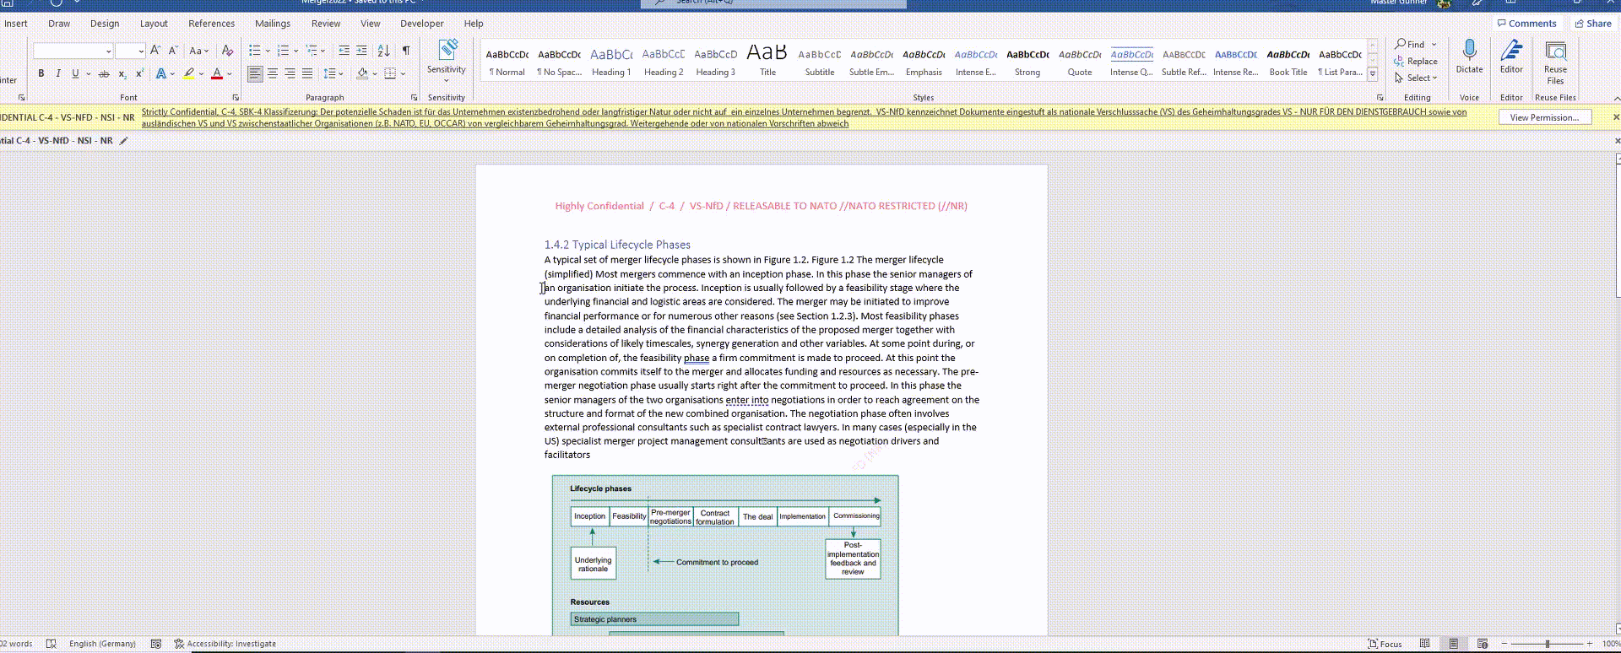The image size is (1621, 653).
Task: Open the Design tab
Action: pos(105,24)
